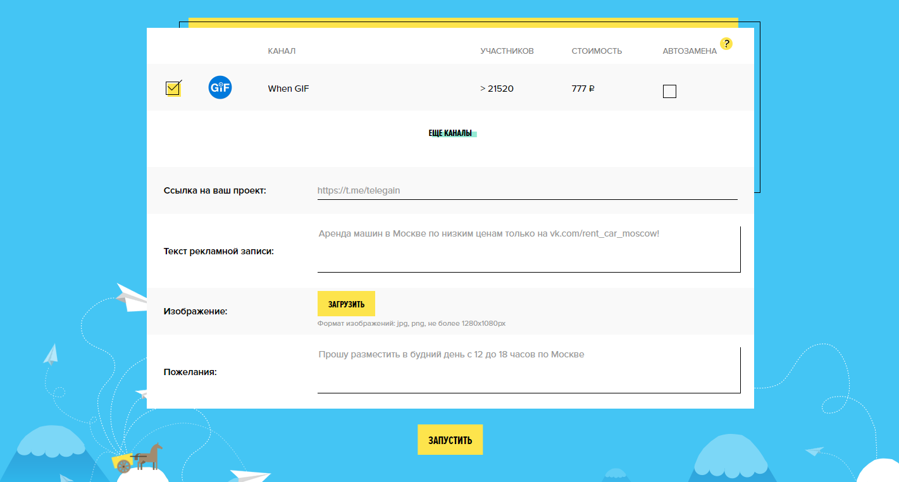Focus the ad text textarea
This screenshot has width=899, height=482.
pos(529,249)
